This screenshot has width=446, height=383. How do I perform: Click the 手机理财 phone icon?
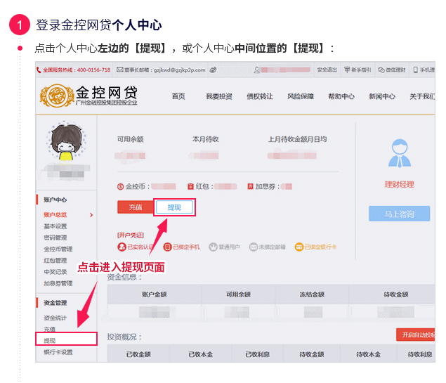click(416, 70)
